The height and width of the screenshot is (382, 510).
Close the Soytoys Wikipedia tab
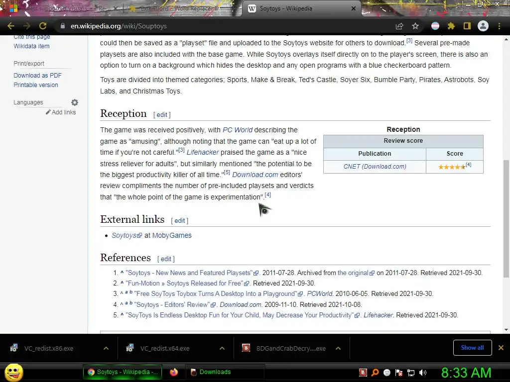354,8
